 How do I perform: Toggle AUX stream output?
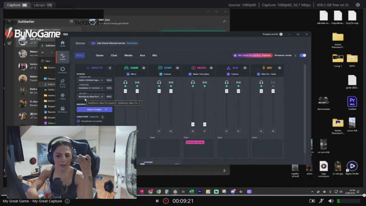[x=238, y=82]
